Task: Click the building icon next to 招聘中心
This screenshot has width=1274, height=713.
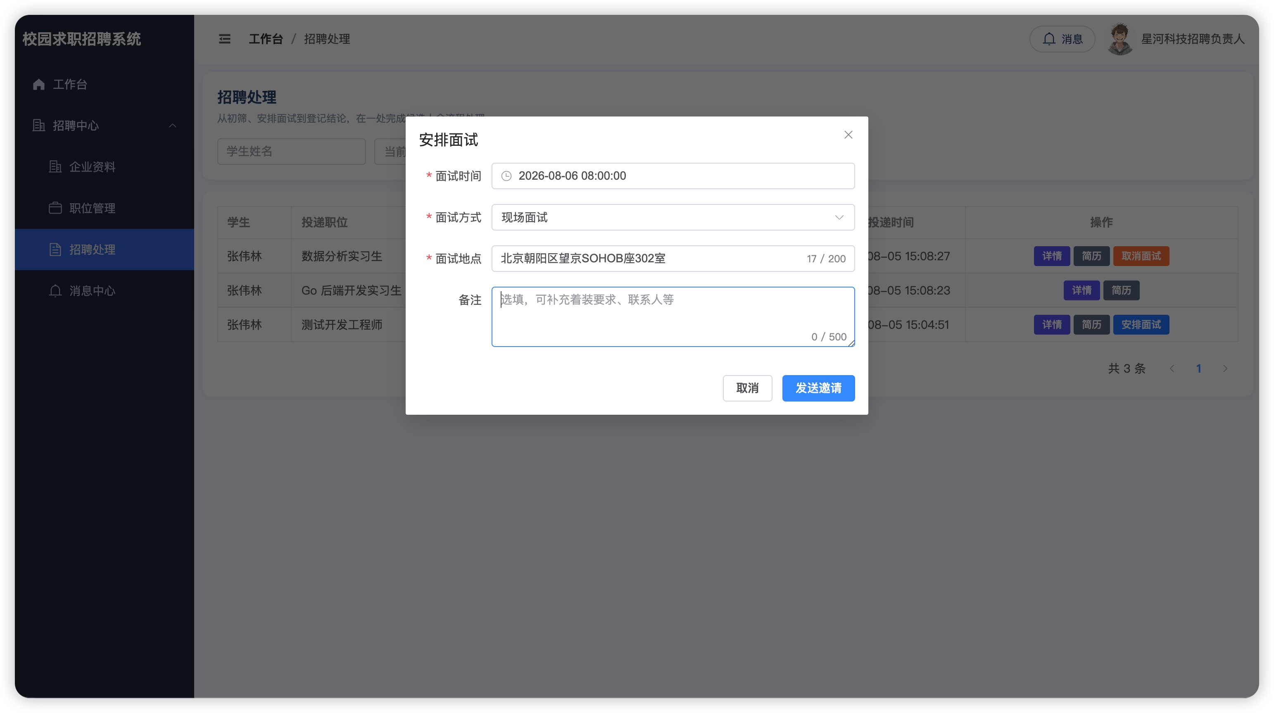Action: (x=38, y=126)
